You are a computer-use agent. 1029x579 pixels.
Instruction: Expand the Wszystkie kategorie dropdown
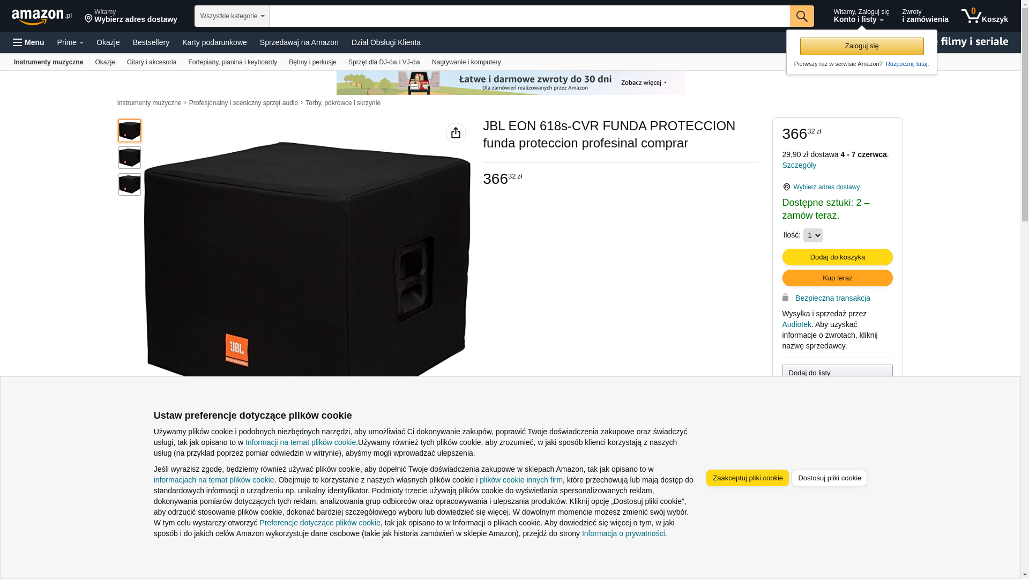tap(232, 16)
